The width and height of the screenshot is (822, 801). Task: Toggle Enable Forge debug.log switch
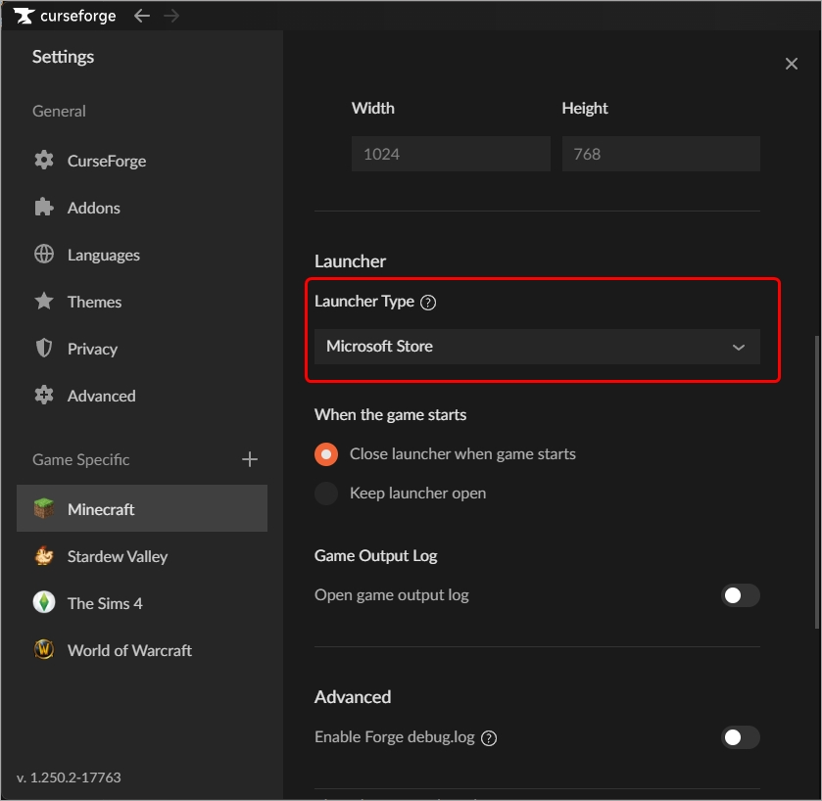point(740,737)
